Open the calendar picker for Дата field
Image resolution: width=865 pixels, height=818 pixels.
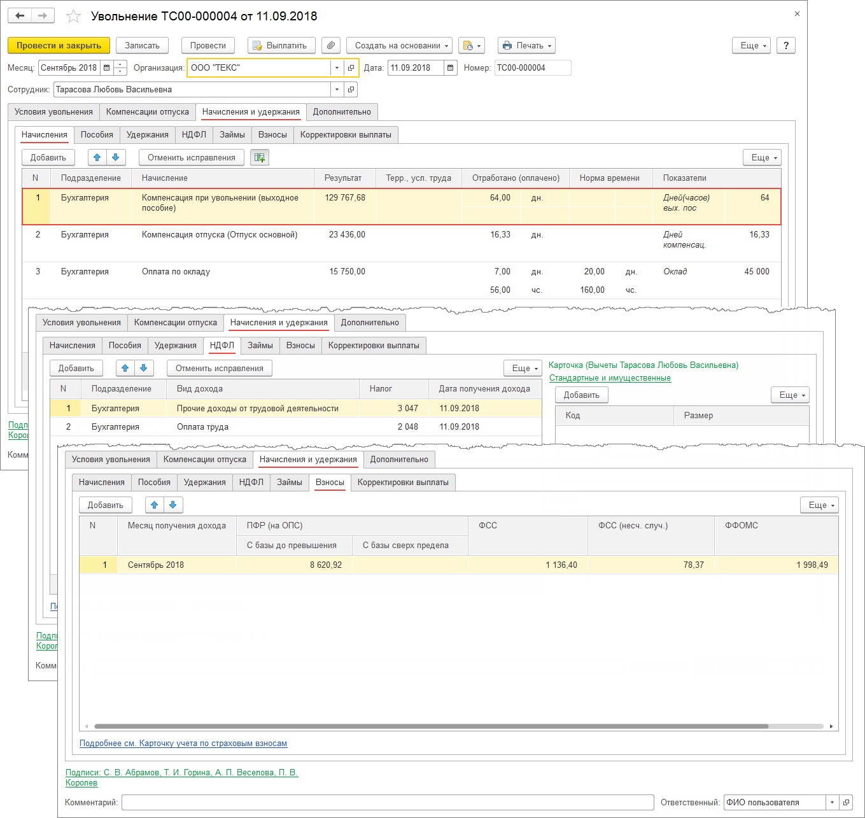pyautogui.click(x=451, y=67)
